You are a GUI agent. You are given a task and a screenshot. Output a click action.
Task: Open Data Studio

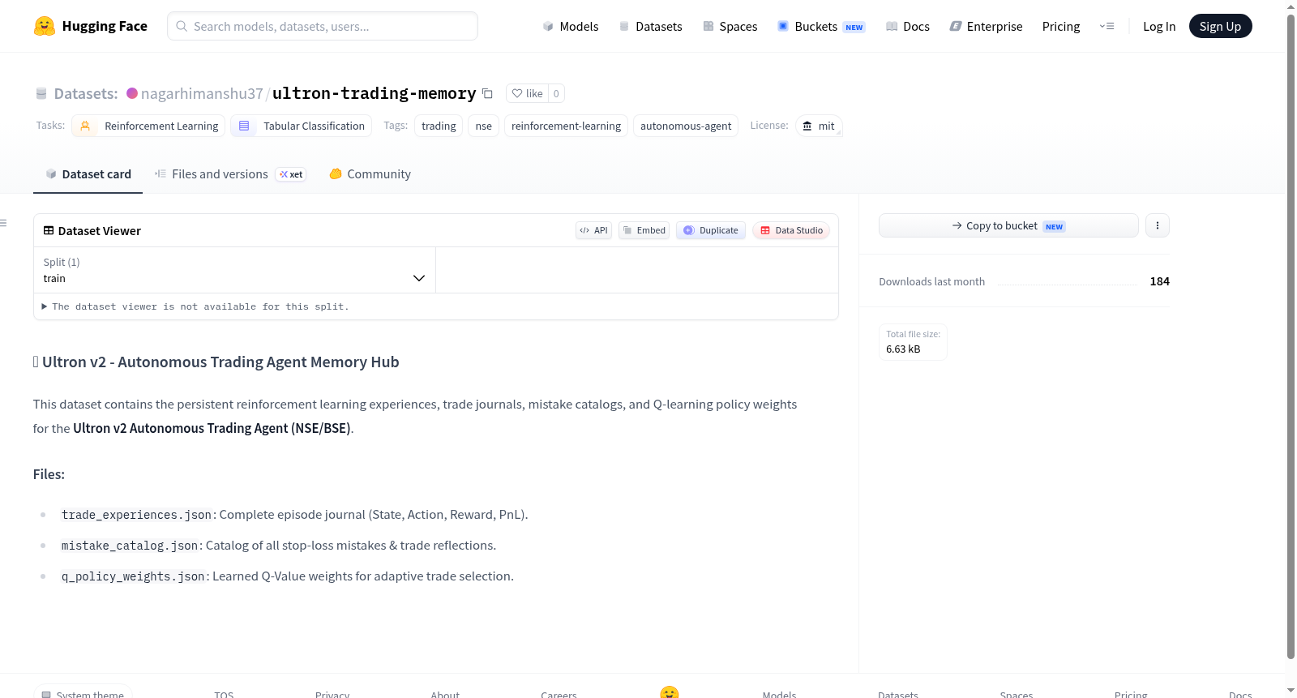pos(791,230)
